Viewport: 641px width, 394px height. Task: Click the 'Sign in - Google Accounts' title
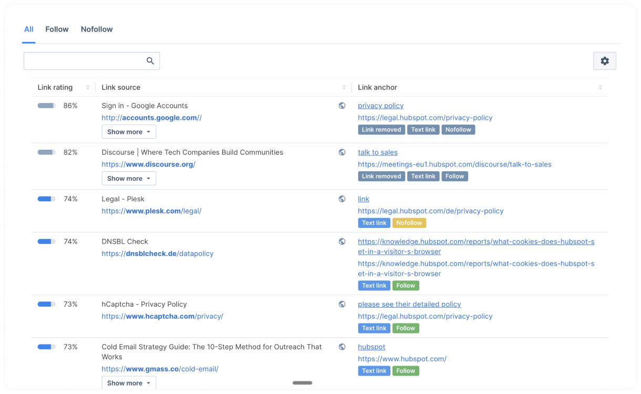(x=144, y=106)
